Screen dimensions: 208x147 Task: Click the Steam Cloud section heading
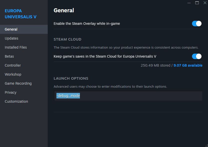[67, 39]
